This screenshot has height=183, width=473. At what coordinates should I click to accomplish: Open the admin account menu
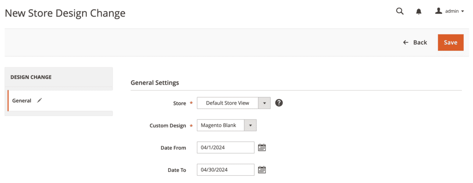point(449,11)
